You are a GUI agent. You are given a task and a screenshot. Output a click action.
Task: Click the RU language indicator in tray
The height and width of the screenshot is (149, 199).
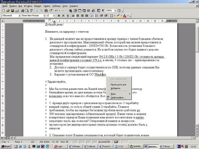point(179,146)
